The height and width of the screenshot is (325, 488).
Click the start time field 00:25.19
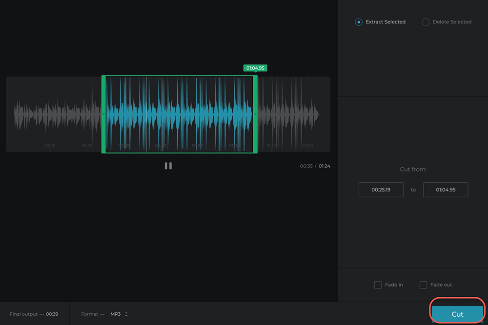[x=381, y=190]
